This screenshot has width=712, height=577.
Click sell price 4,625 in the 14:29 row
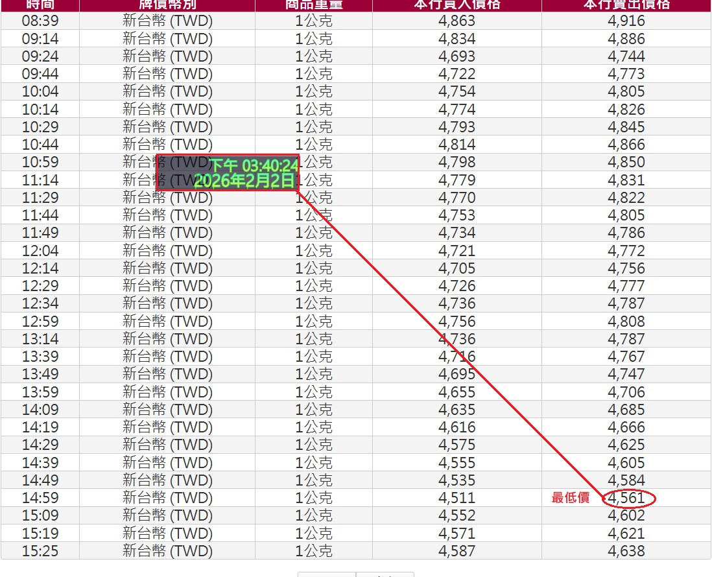(x=626, y=445)
